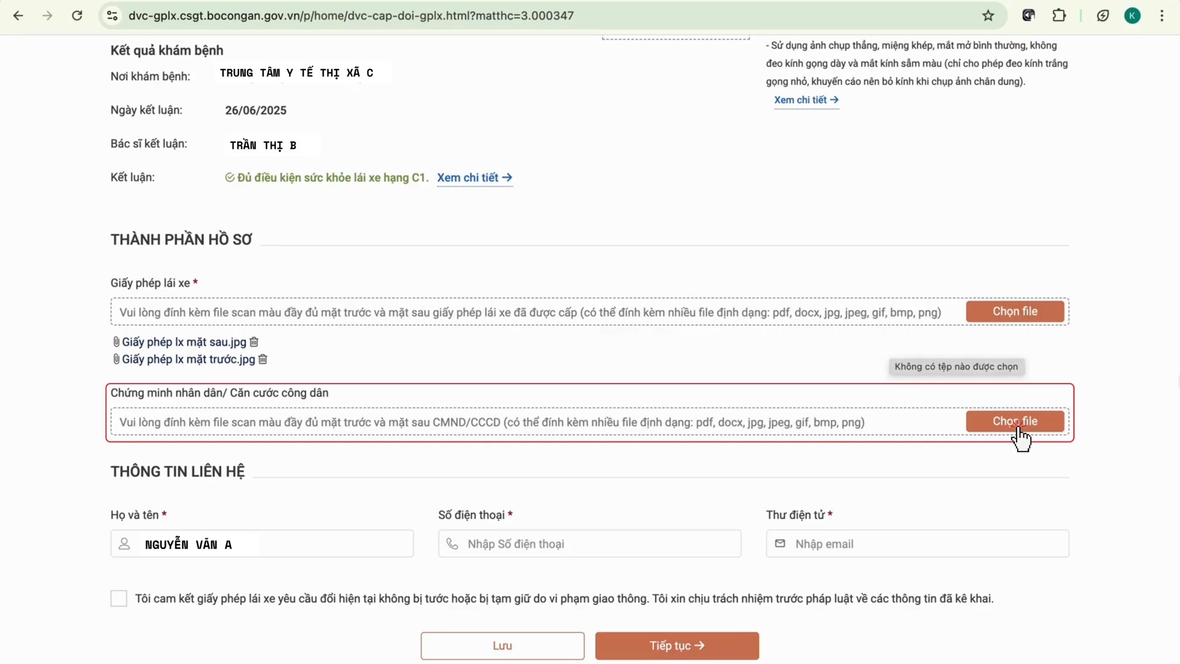Viewport: 1180px width, 664px height.
Task: Click the extension icon left of puzzle icon
Action: click(1029, 16)
